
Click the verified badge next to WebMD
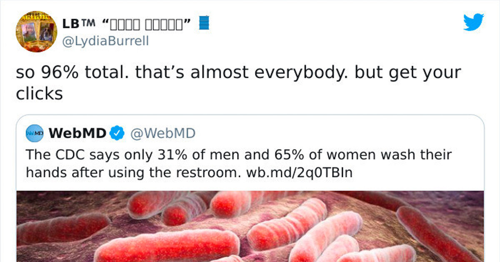coord(117,133)
